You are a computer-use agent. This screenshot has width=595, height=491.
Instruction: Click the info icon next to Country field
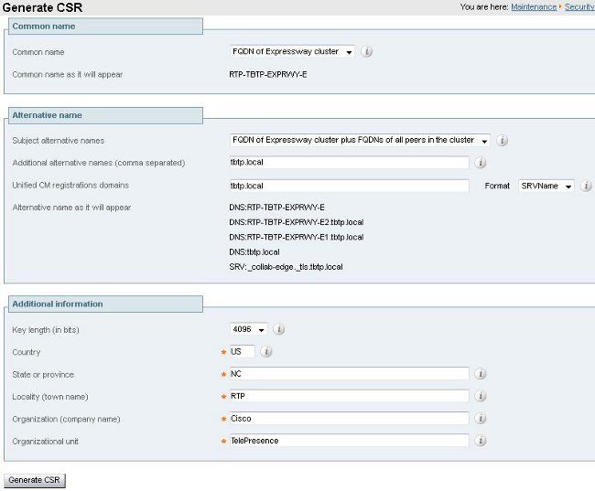[x=265, y=351]
